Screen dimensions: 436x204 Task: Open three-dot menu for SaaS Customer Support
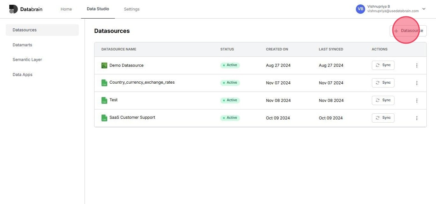(x=417, y=118)
